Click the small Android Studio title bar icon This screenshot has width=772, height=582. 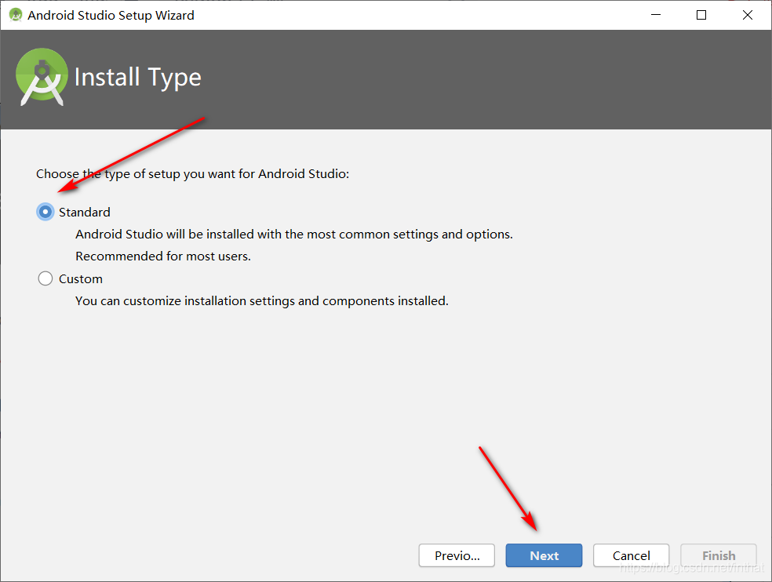click(x=16, y=15)
